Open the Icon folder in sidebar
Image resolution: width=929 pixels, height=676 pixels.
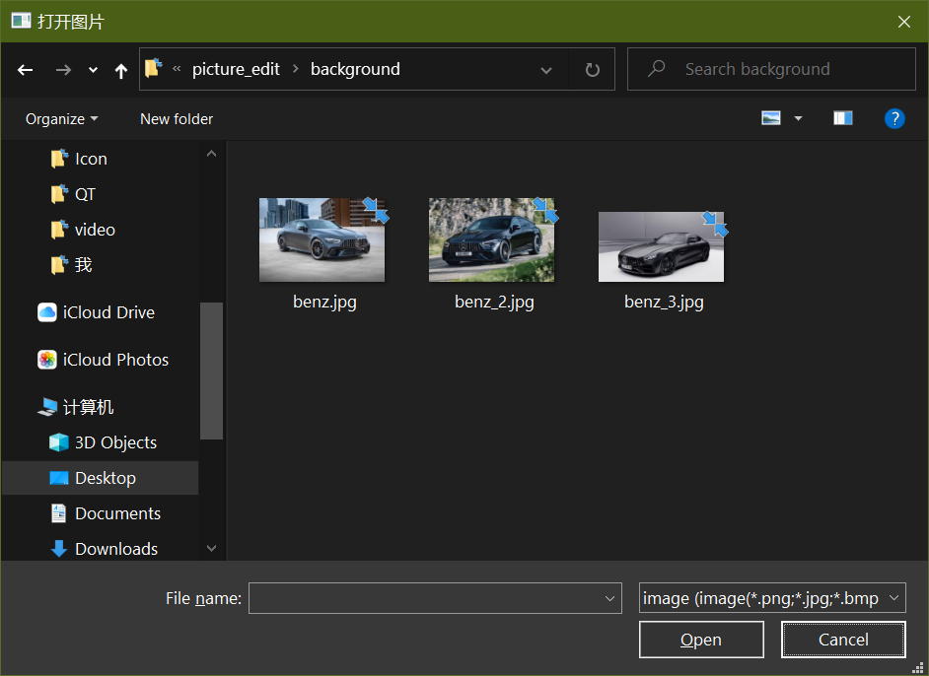click(x=91, y=159)
